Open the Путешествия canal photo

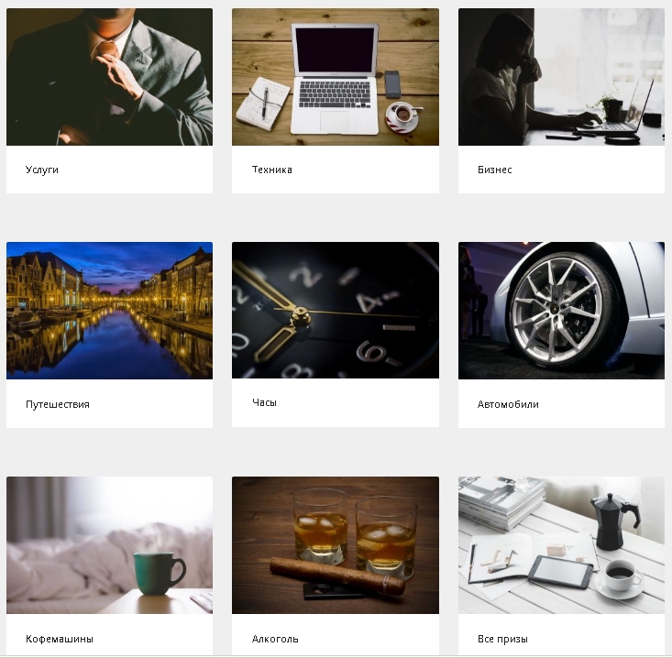tap(109, 311)
